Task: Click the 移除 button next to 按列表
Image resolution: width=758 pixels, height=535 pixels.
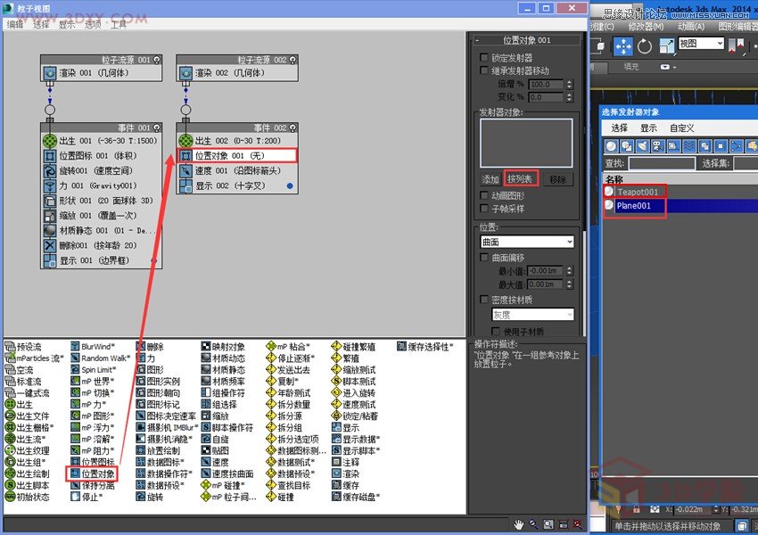Action: (556, 178)
